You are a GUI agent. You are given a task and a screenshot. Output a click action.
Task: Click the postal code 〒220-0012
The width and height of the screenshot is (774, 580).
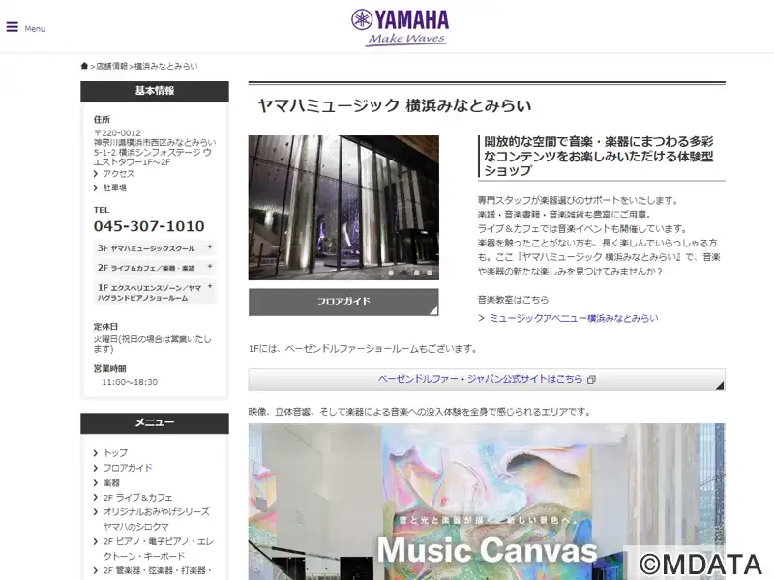point(117,133)
